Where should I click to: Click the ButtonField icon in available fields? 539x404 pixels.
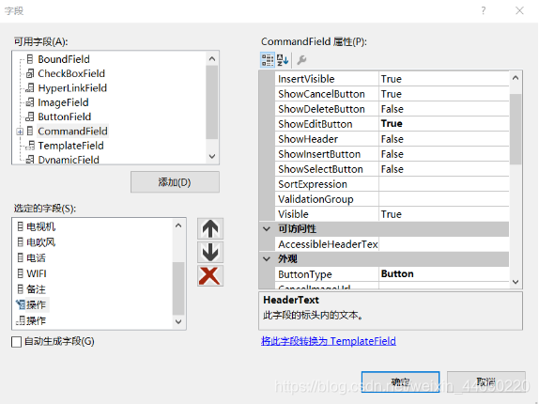pyautogui.click(x=30, y=117)
